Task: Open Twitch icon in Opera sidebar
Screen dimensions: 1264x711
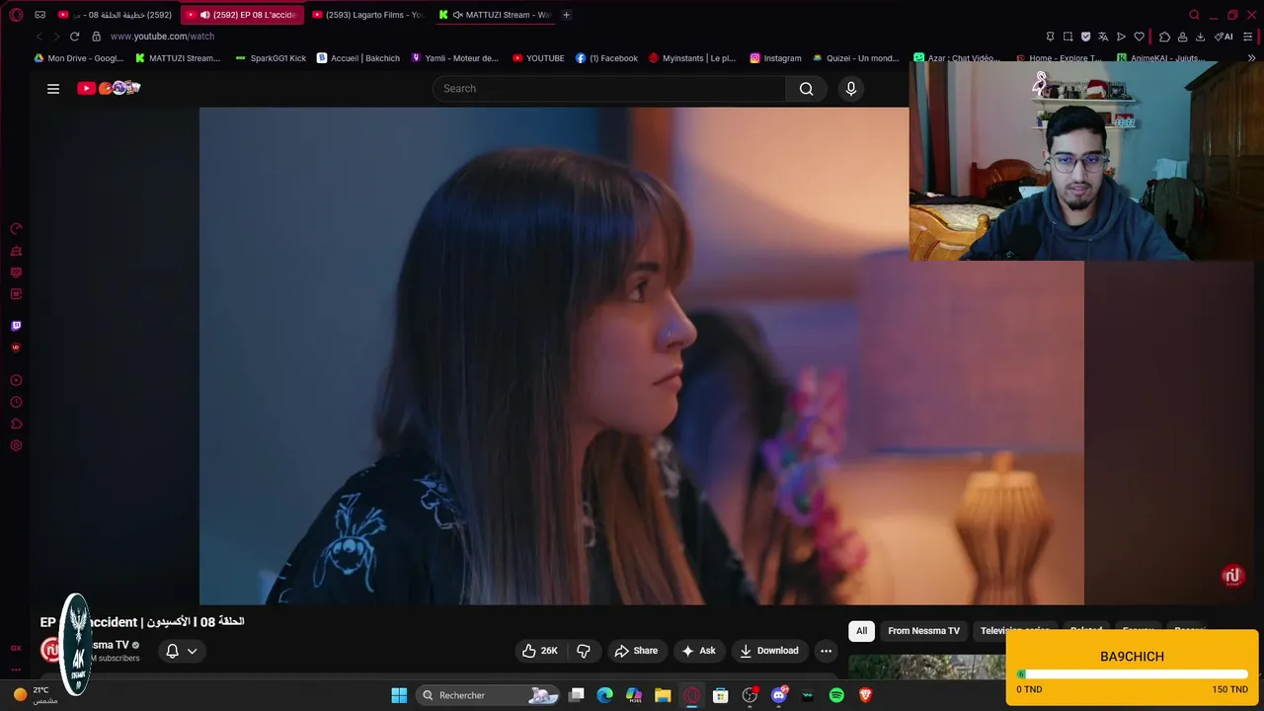Action: point(16,326)
